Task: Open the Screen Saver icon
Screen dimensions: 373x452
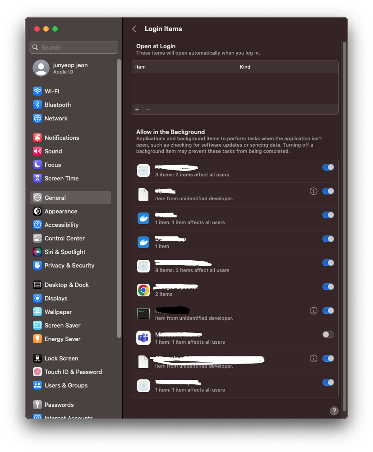Action: point(37,325)
